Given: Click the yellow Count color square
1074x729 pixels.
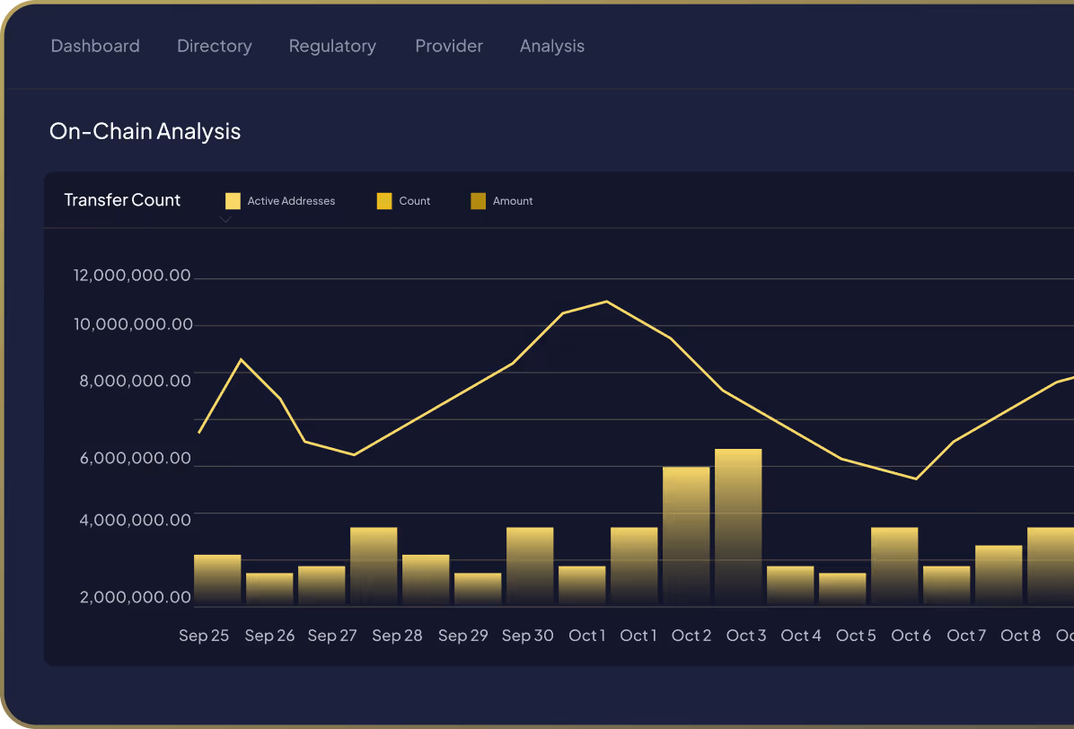Looking at the screenshot, I should coord(383,200).
